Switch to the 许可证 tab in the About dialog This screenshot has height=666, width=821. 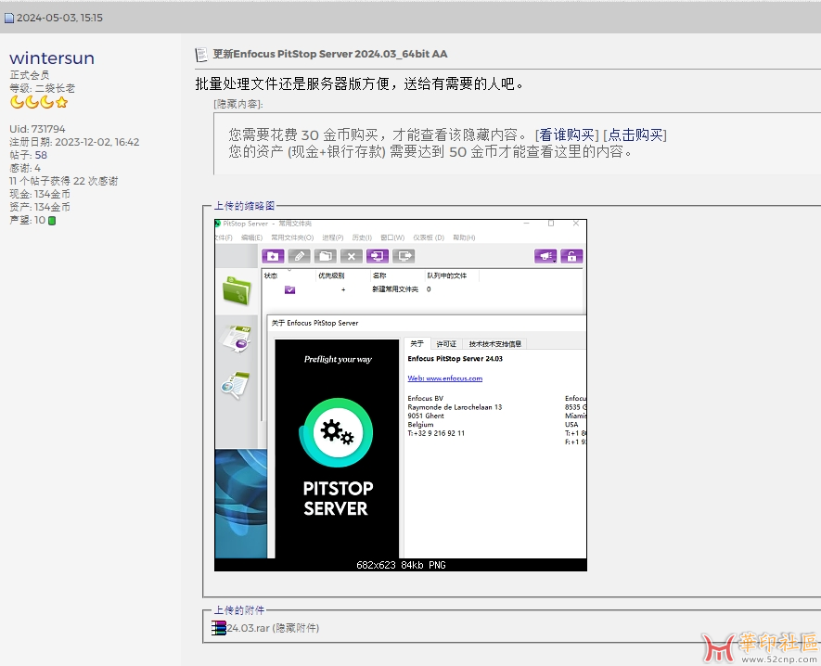446,344
